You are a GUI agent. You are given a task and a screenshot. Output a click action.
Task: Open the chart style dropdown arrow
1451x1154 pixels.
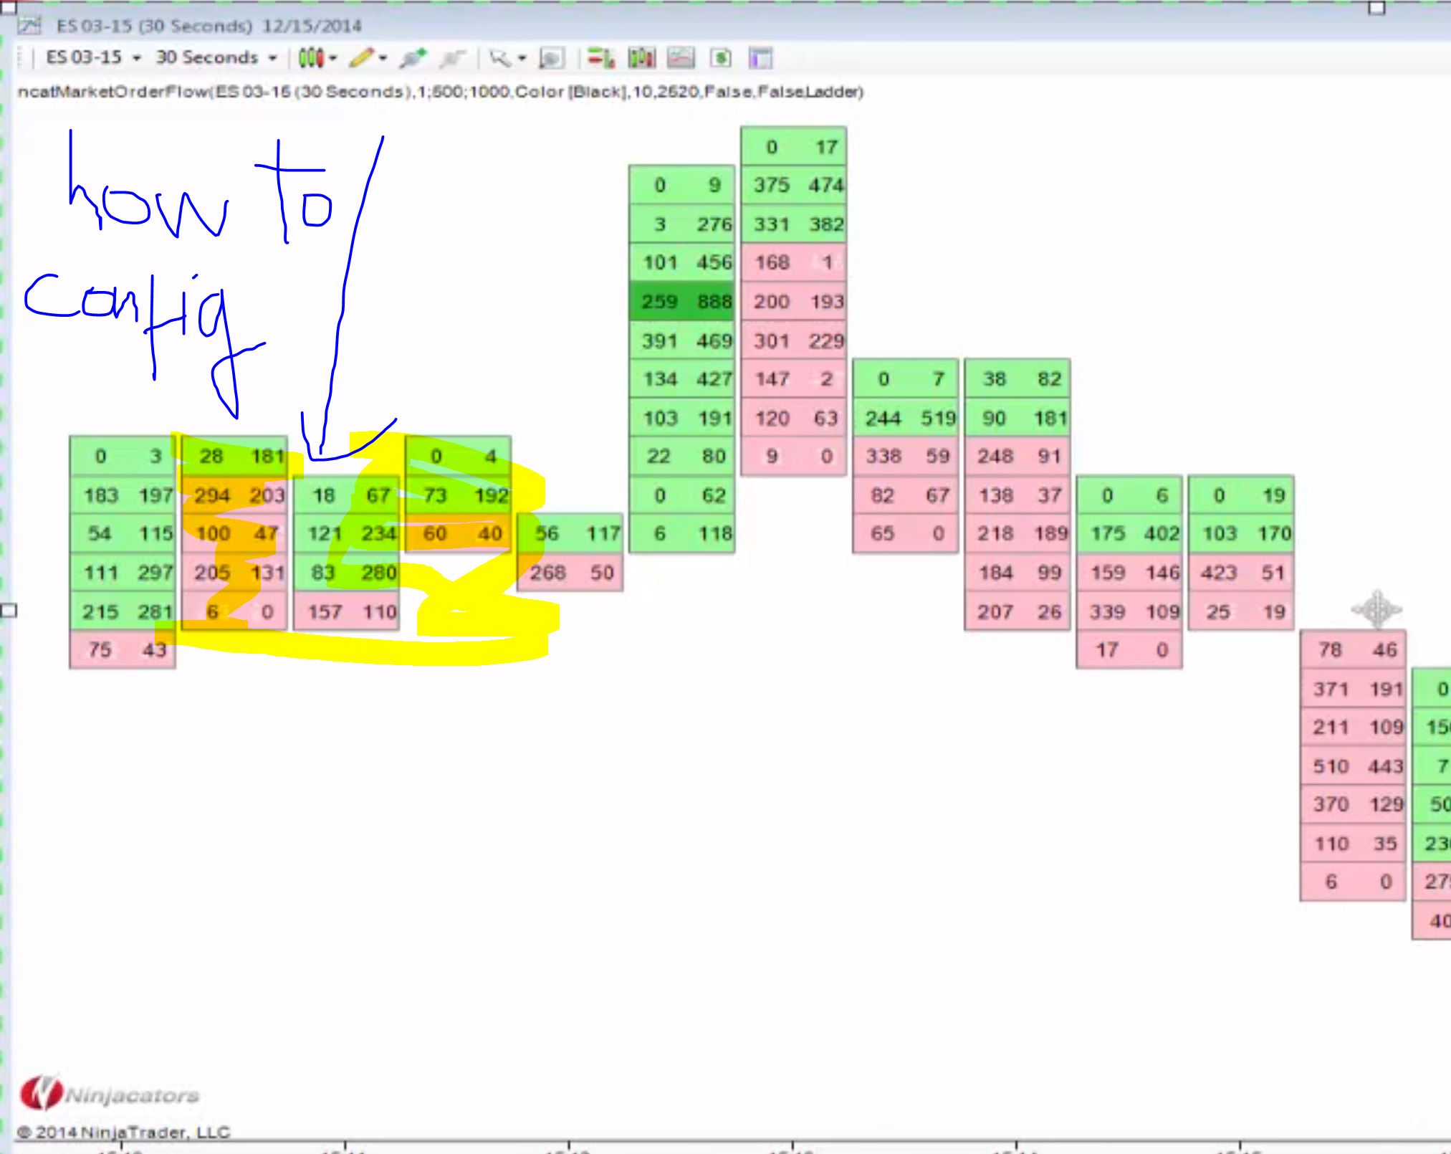pyautogui.click(x=333, y=58)
